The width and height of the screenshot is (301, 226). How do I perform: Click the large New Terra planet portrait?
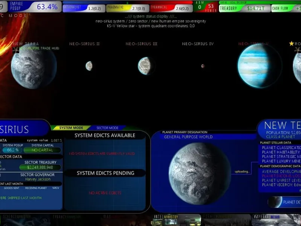(x=200, y=174)
